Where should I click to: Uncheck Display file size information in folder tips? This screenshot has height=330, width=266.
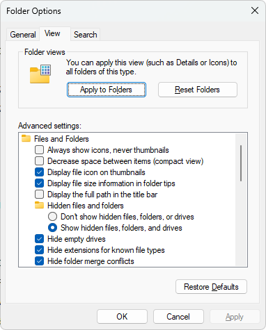(39, 183)
